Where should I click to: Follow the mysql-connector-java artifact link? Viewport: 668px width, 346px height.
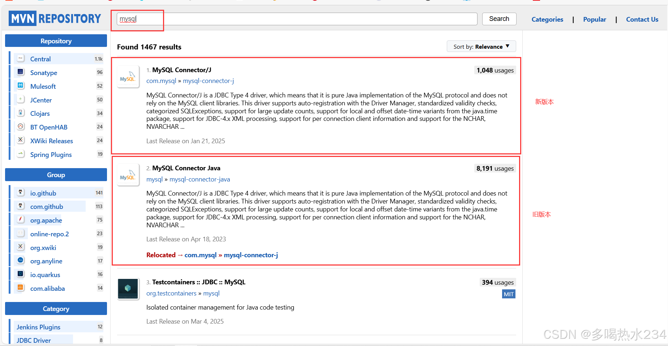(200, 179)
